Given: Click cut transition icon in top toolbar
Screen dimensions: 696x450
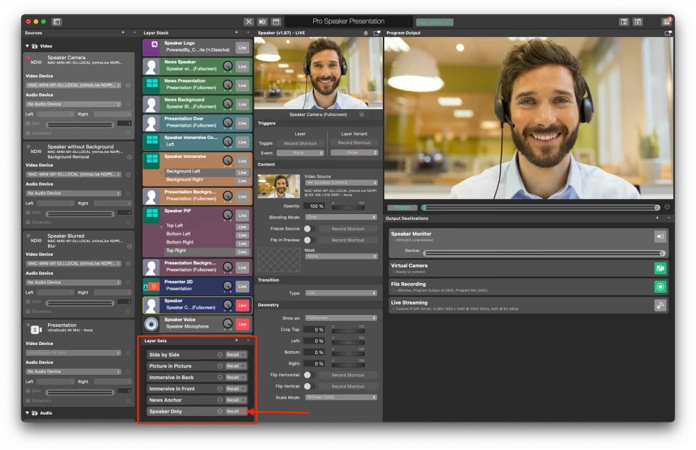Looking at the screenshot, I should pos(248,22).
